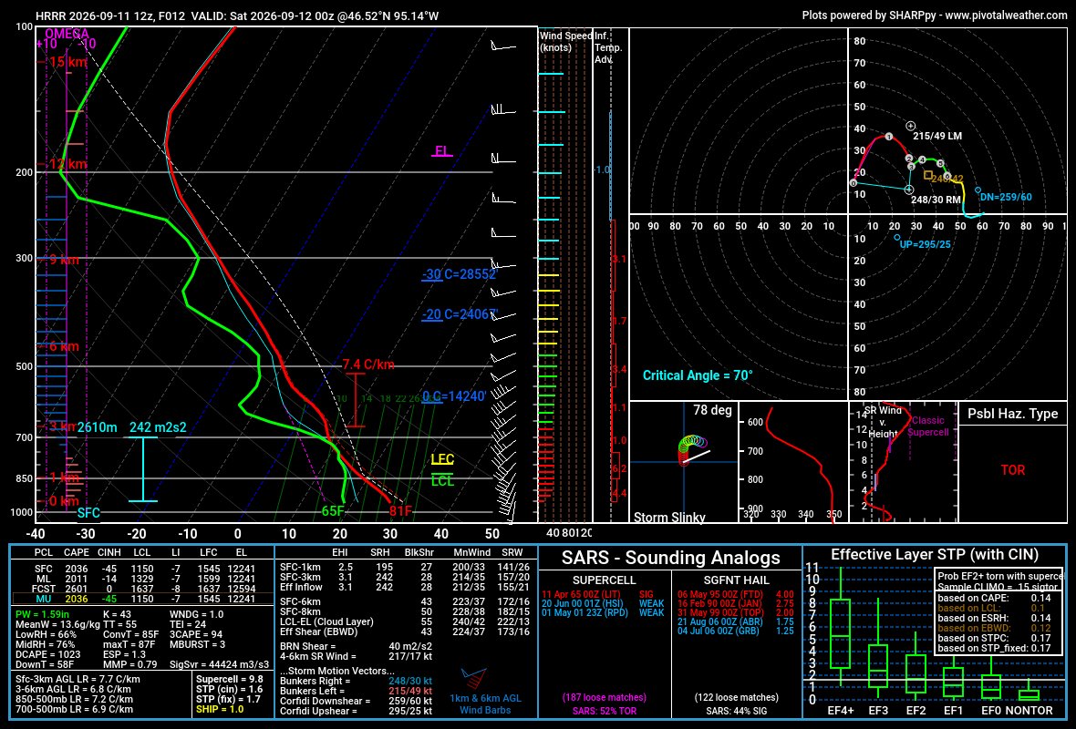Click the 'based on STPC:' probability row
This screenshot has height=729, width=1076.
(x=994, y=638)
